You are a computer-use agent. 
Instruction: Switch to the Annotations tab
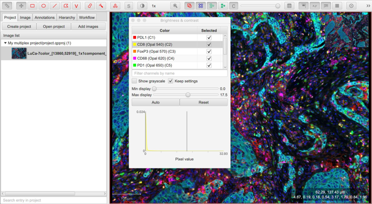coord(44,18)
